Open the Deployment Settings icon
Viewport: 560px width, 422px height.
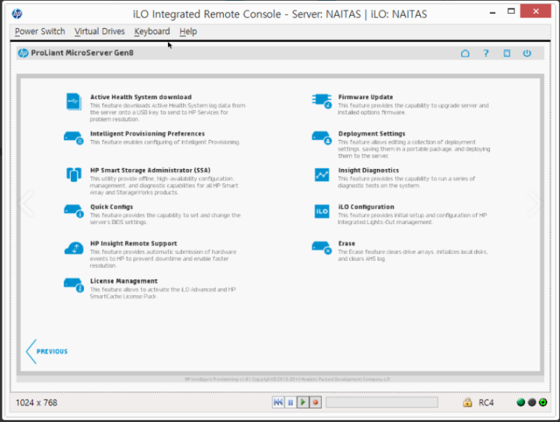[x=322, y=138]
